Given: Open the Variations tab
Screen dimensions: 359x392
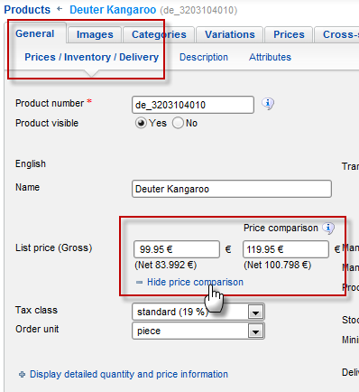Looking at the screenshot, I should pyautogui.click(x=230, y=34).
